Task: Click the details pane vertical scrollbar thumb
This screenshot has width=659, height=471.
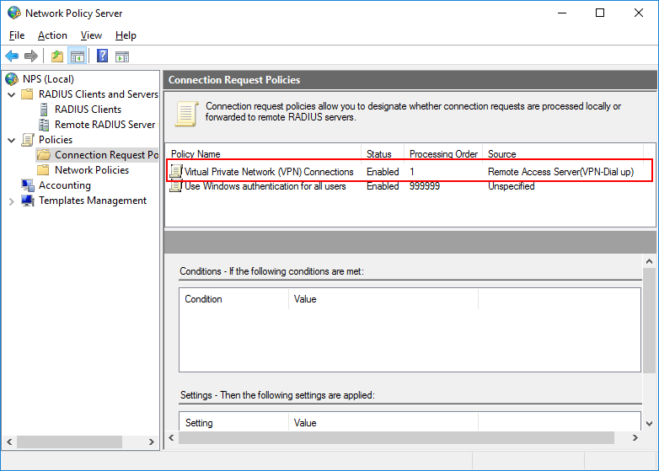Action: click(650, 320)
